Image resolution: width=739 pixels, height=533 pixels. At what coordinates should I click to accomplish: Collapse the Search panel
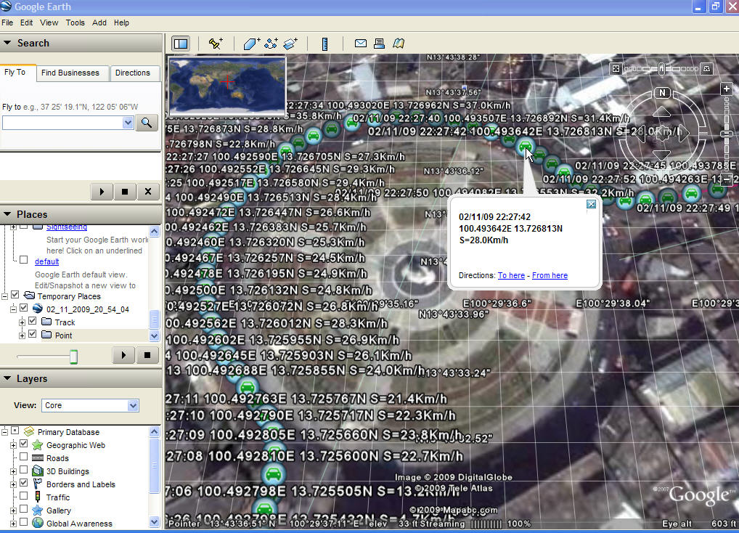(x=7, y=43)
